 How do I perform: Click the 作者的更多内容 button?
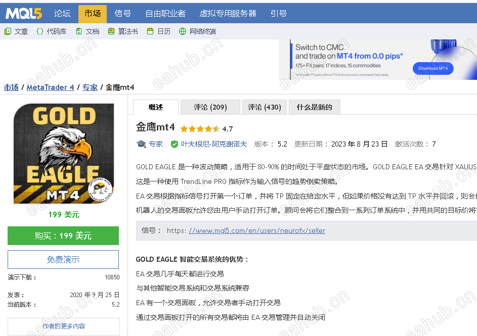64,326
